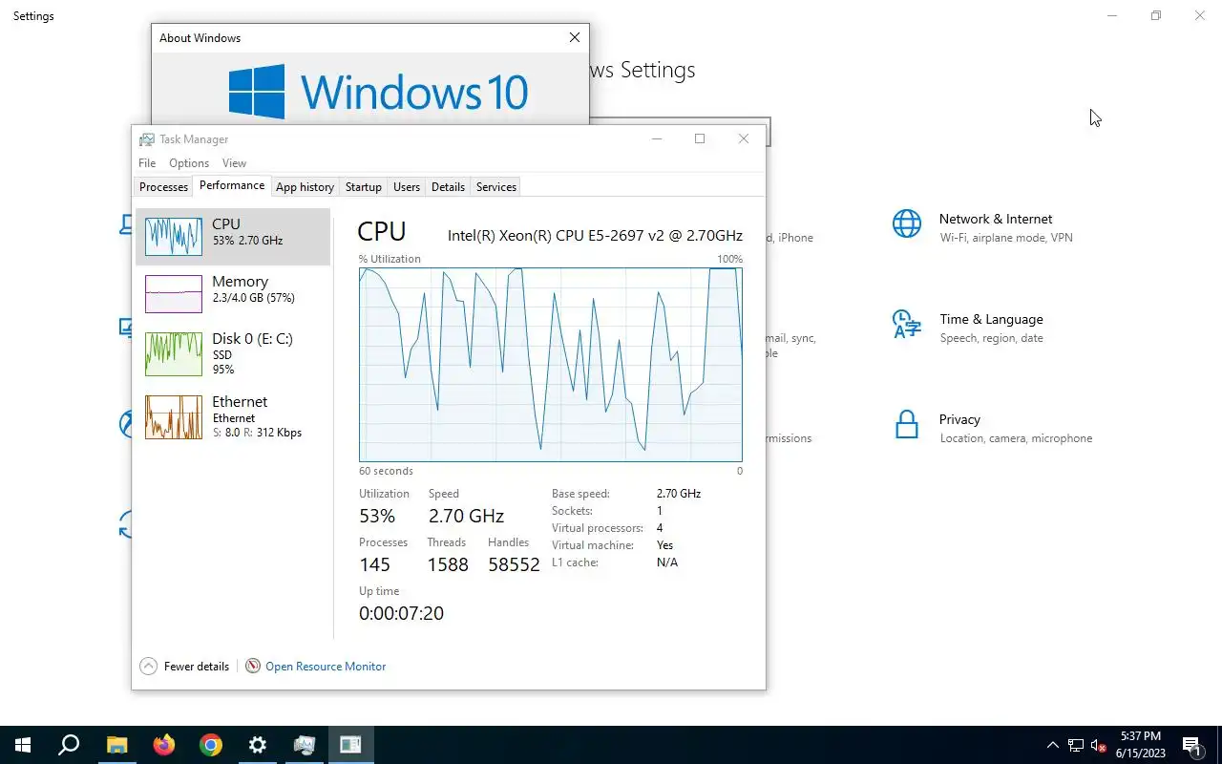Select the CPU mini graph thumbnail
The image size is (1222, 764).
coord(174,236)
